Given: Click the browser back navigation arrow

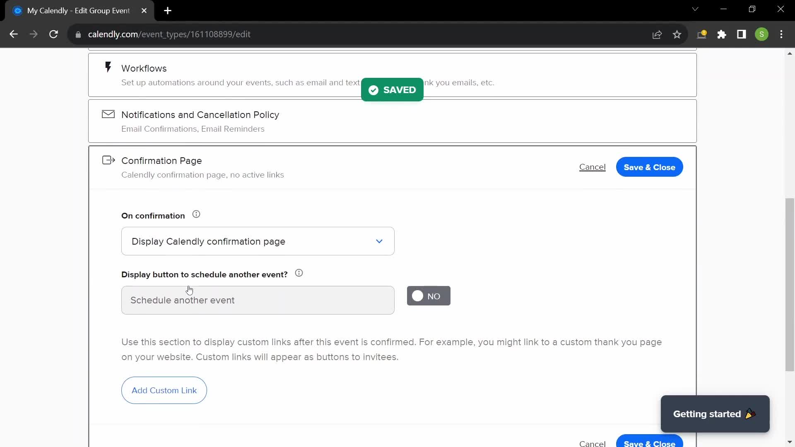Looking at the screenshot, I should [x=13, y=34].
